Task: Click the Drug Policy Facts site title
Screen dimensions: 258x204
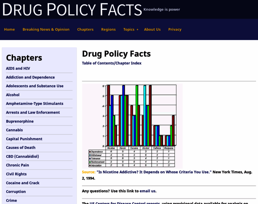Action: click(72, 10)
